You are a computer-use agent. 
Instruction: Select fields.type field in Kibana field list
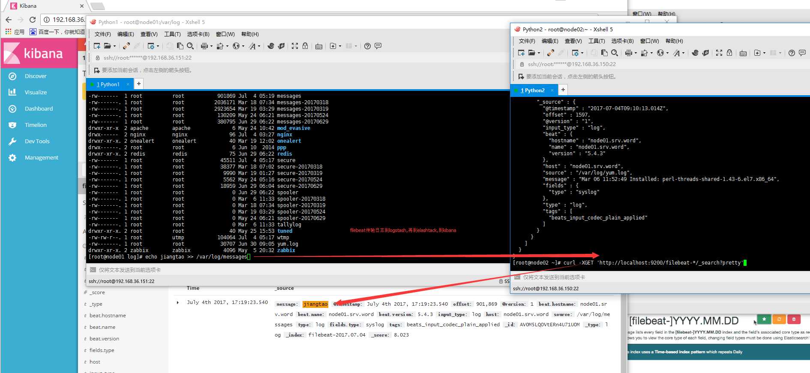[x=102, y=350]
